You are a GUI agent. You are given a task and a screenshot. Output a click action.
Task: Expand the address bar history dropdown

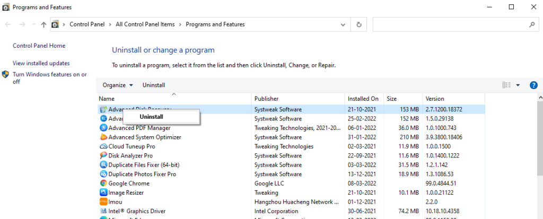pos(343,24)
